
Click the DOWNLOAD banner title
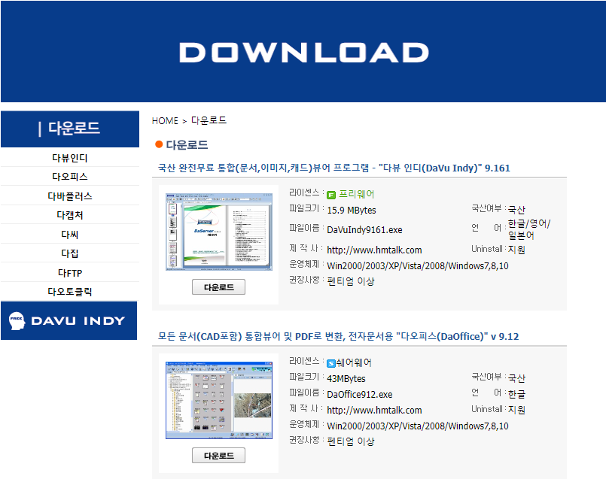[x=304, y=53]
